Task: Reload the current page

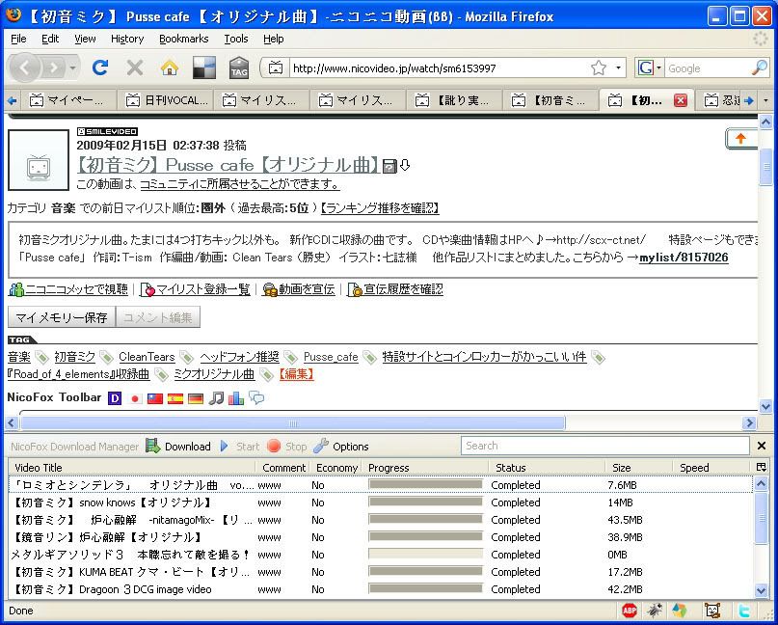Action: click(100, 68)
